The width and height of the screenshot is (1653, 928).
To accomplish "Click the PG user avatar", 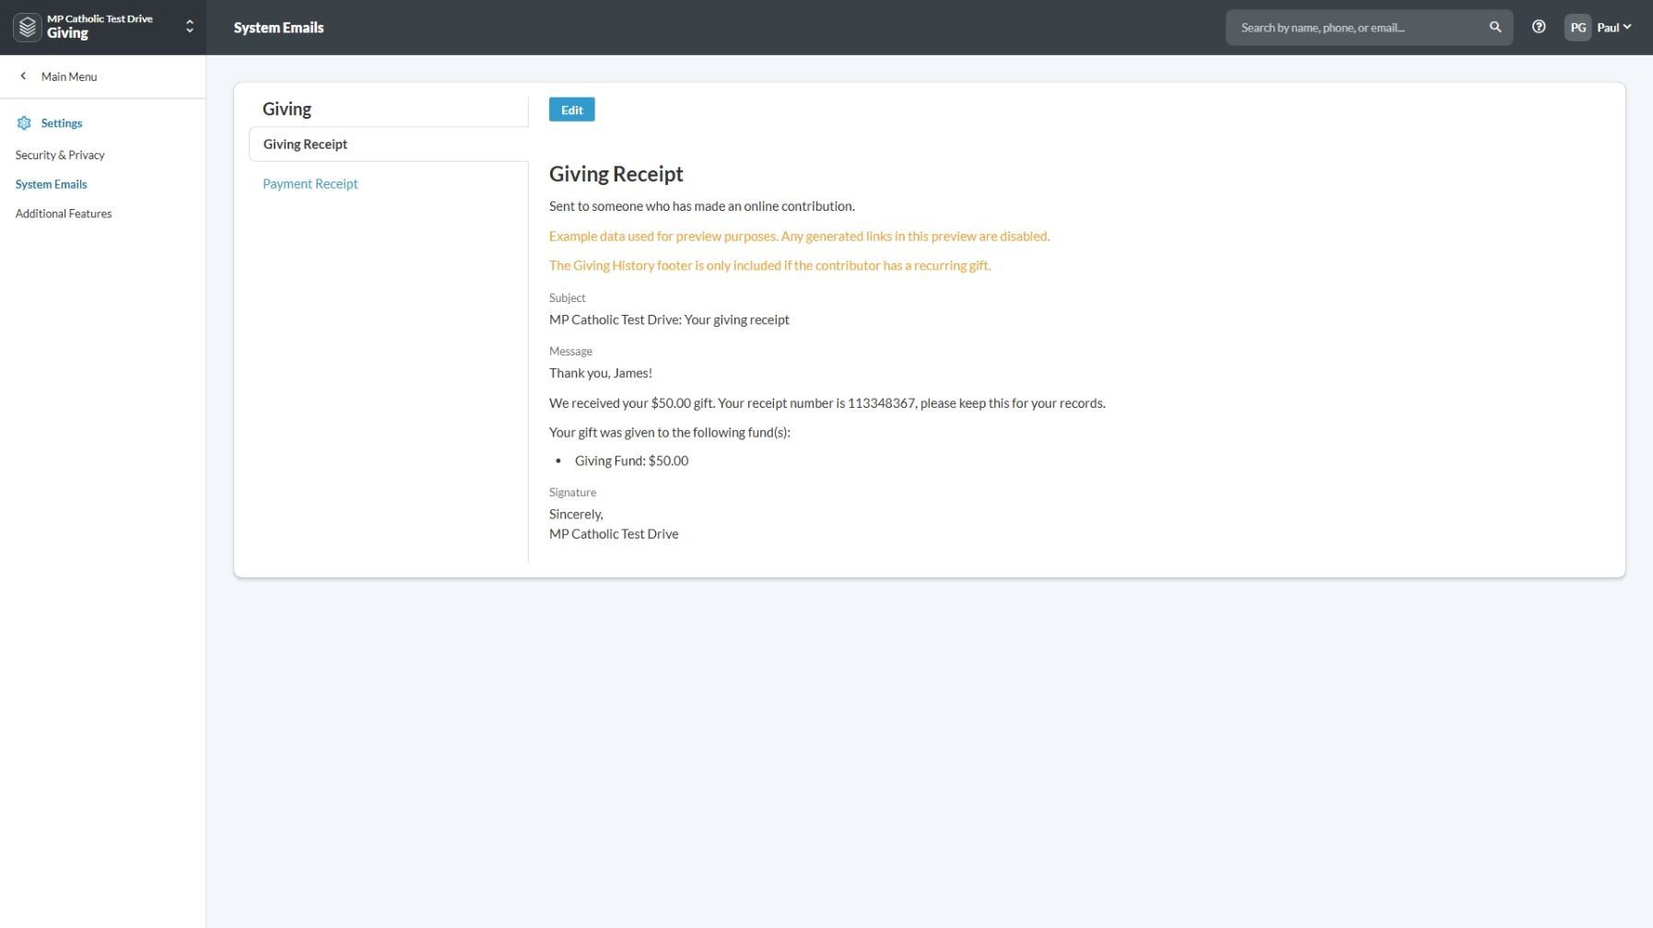I will [x=1577, y=28].
